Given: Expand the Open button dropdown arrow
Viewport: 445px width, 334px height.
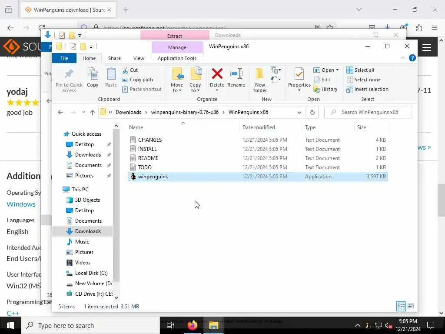Looking at the screenshot, I should (337, 70).
